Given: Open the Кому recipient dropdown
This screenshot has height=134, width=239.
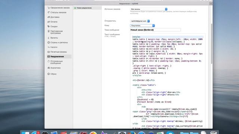Looking at the screenshot, I should pyautogui.click(x=143, y=26).
